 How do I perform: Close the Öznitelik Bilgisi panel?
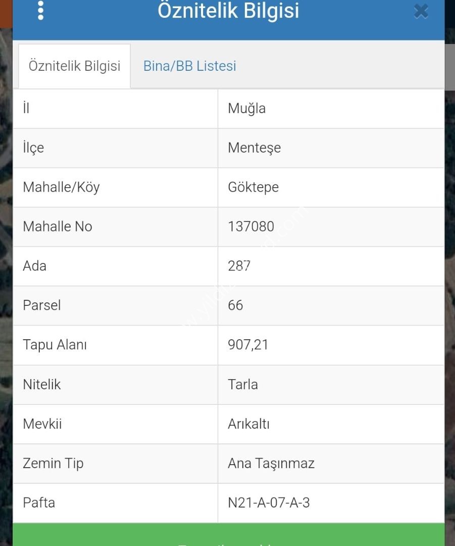(421, 12)
